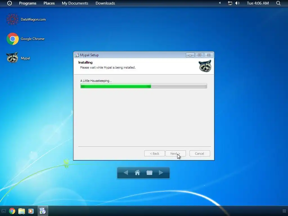
Task: Open the Mypal desktop shortcut
Action: (x=18, y=58)
